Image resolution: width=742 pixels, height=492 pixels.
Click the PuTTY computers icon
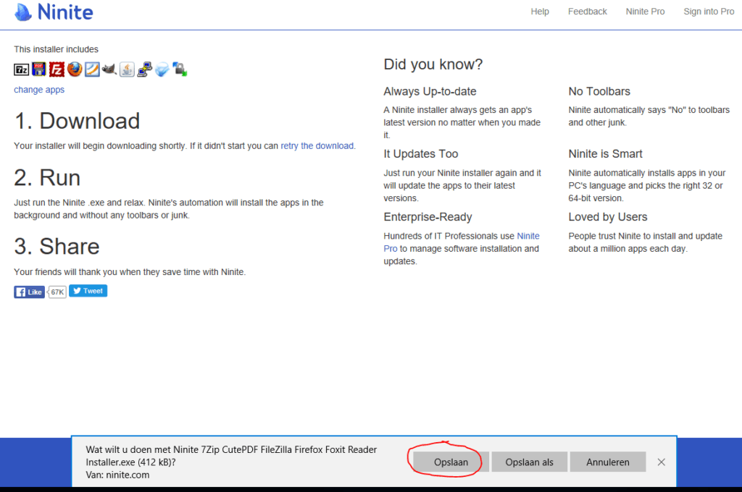pyautogui.click(x=144, y=69)
